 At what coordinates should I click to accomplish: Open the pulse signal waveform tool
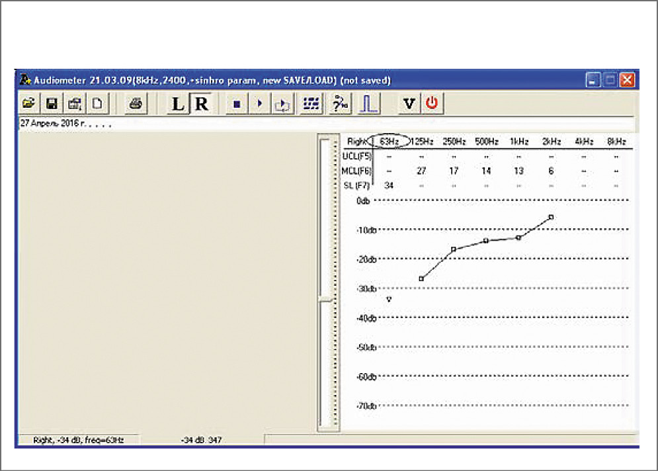[x=368, y=104]
